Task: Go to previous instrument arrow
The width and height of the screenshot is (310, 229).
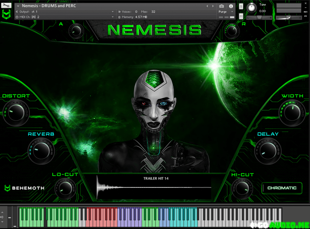Action: click(x=207, y=6)
